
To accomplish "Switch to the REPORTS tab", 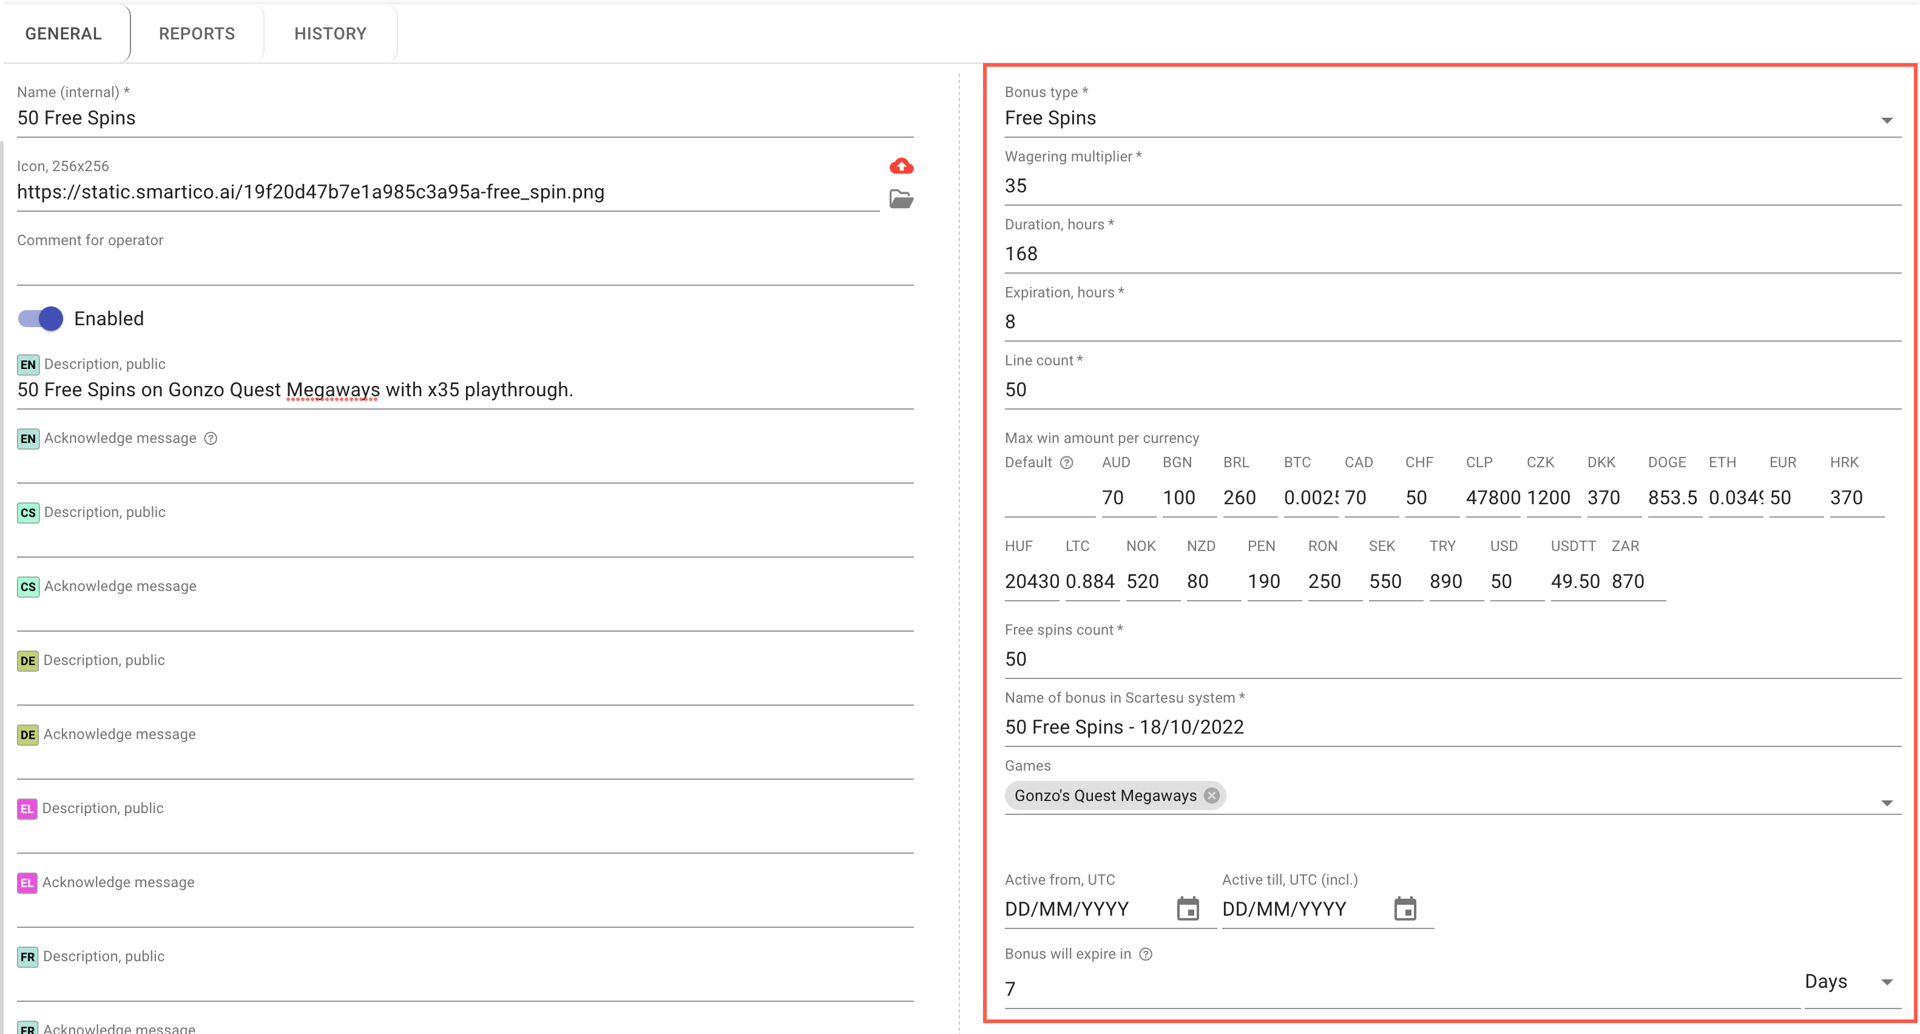I will point(197,33).
